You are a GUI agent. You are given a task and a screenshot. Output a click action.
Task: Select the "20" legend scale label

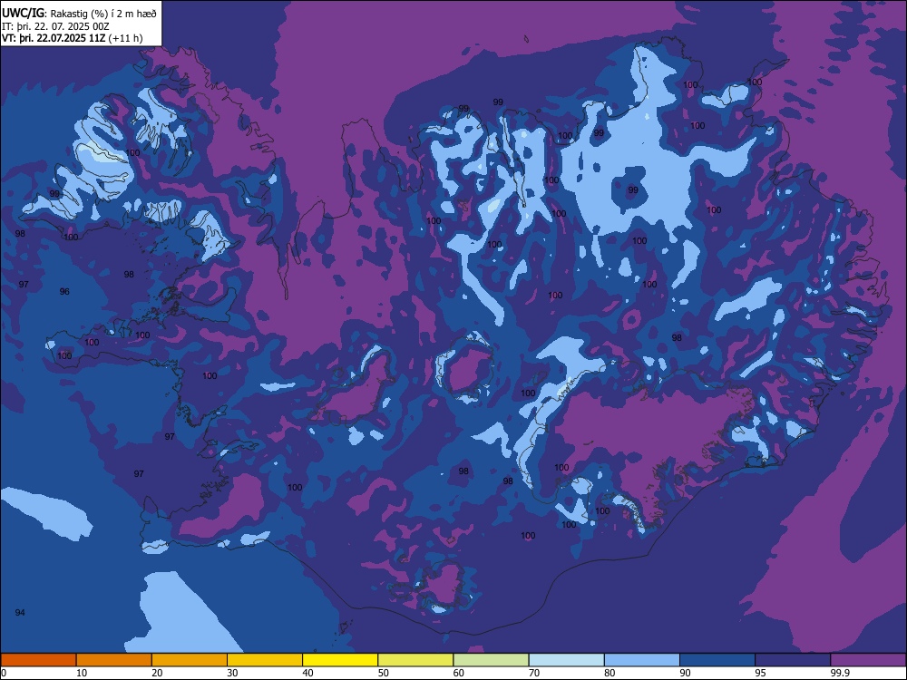pos(157,673)
